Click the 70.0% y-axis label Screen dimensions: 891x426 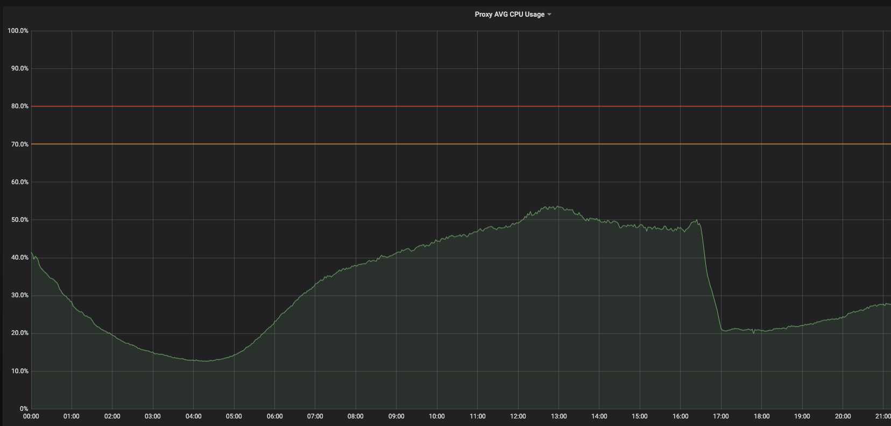19,144
